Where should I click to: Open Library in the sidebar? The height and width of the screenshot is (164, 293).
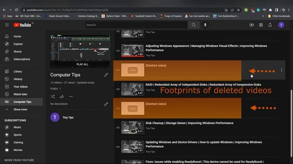22,72
